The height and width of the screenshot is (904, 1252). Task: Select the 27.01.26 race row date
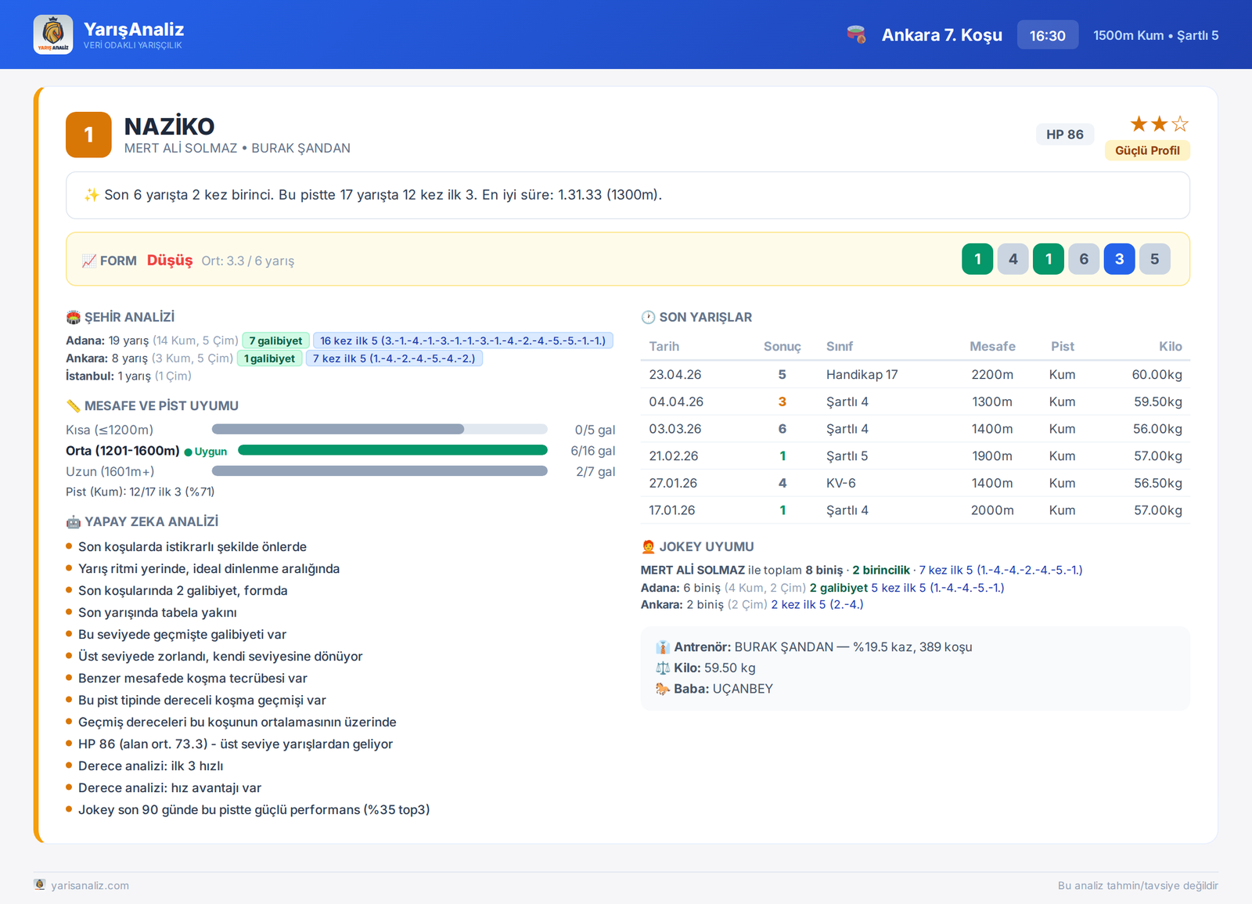click(x=673, y=483)
